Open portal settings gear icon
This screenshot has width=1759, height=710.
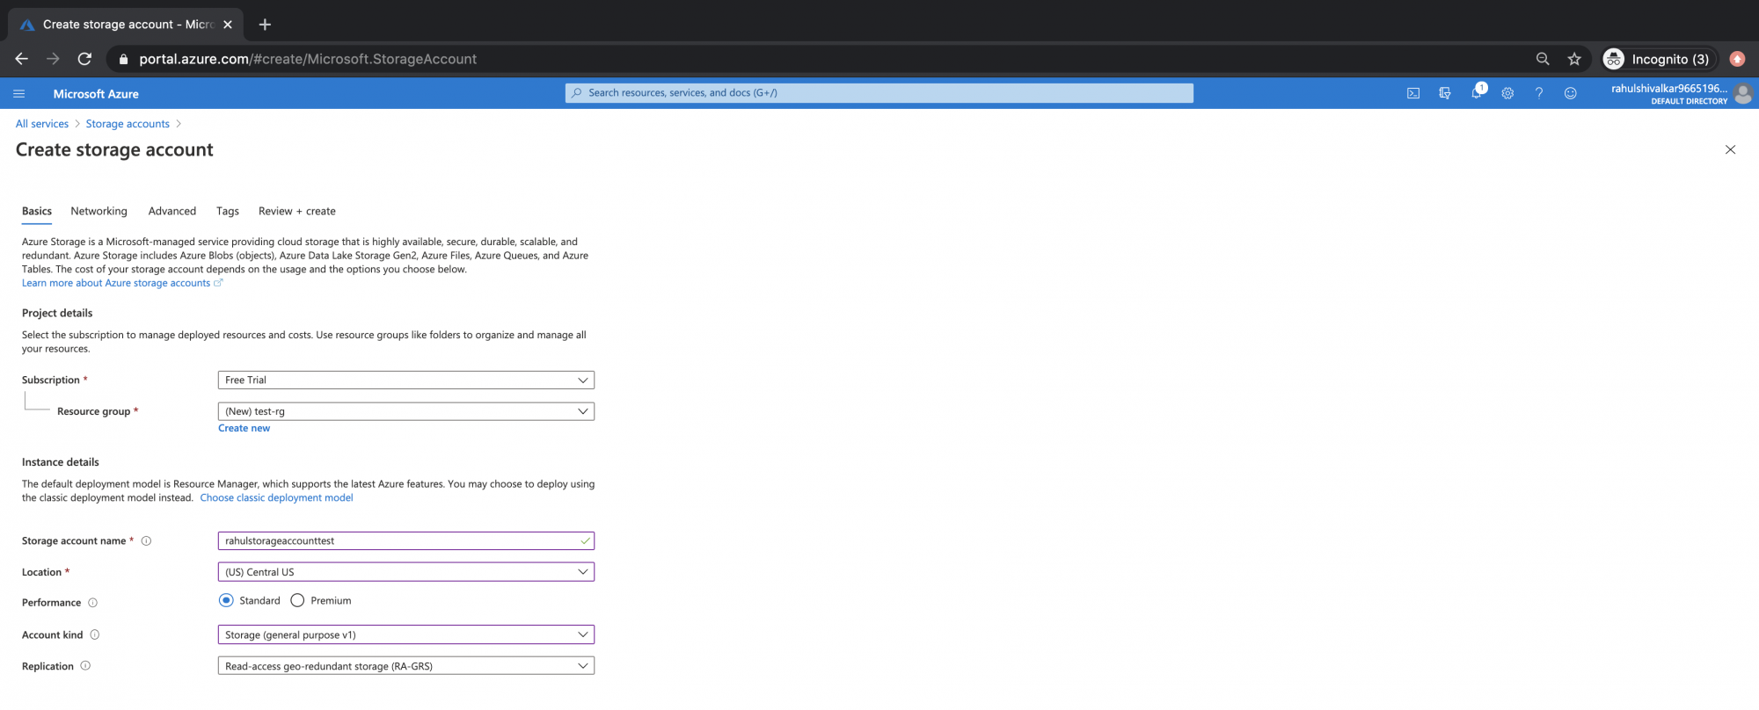coord(1507,93)
